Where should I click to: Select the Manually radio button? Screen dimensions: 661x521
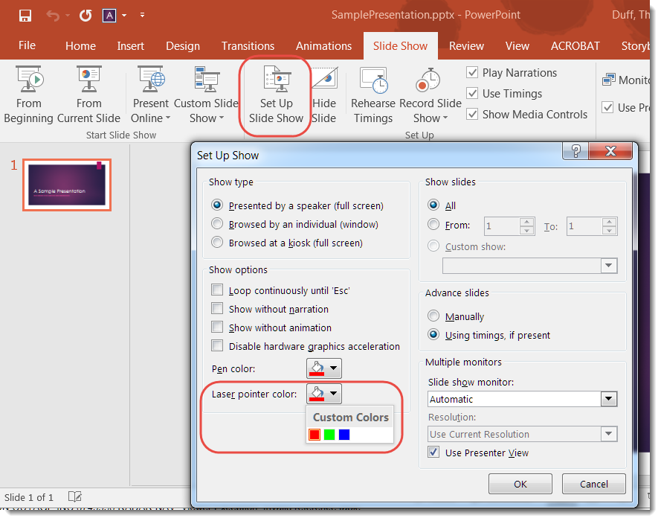tap(433, 316)
